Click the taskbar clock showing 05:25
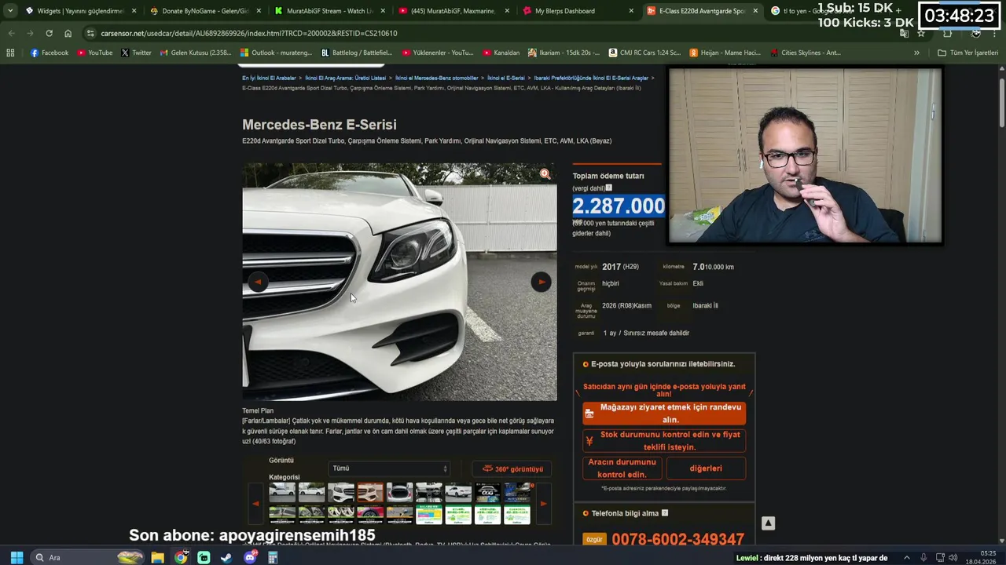 [982, 553]
